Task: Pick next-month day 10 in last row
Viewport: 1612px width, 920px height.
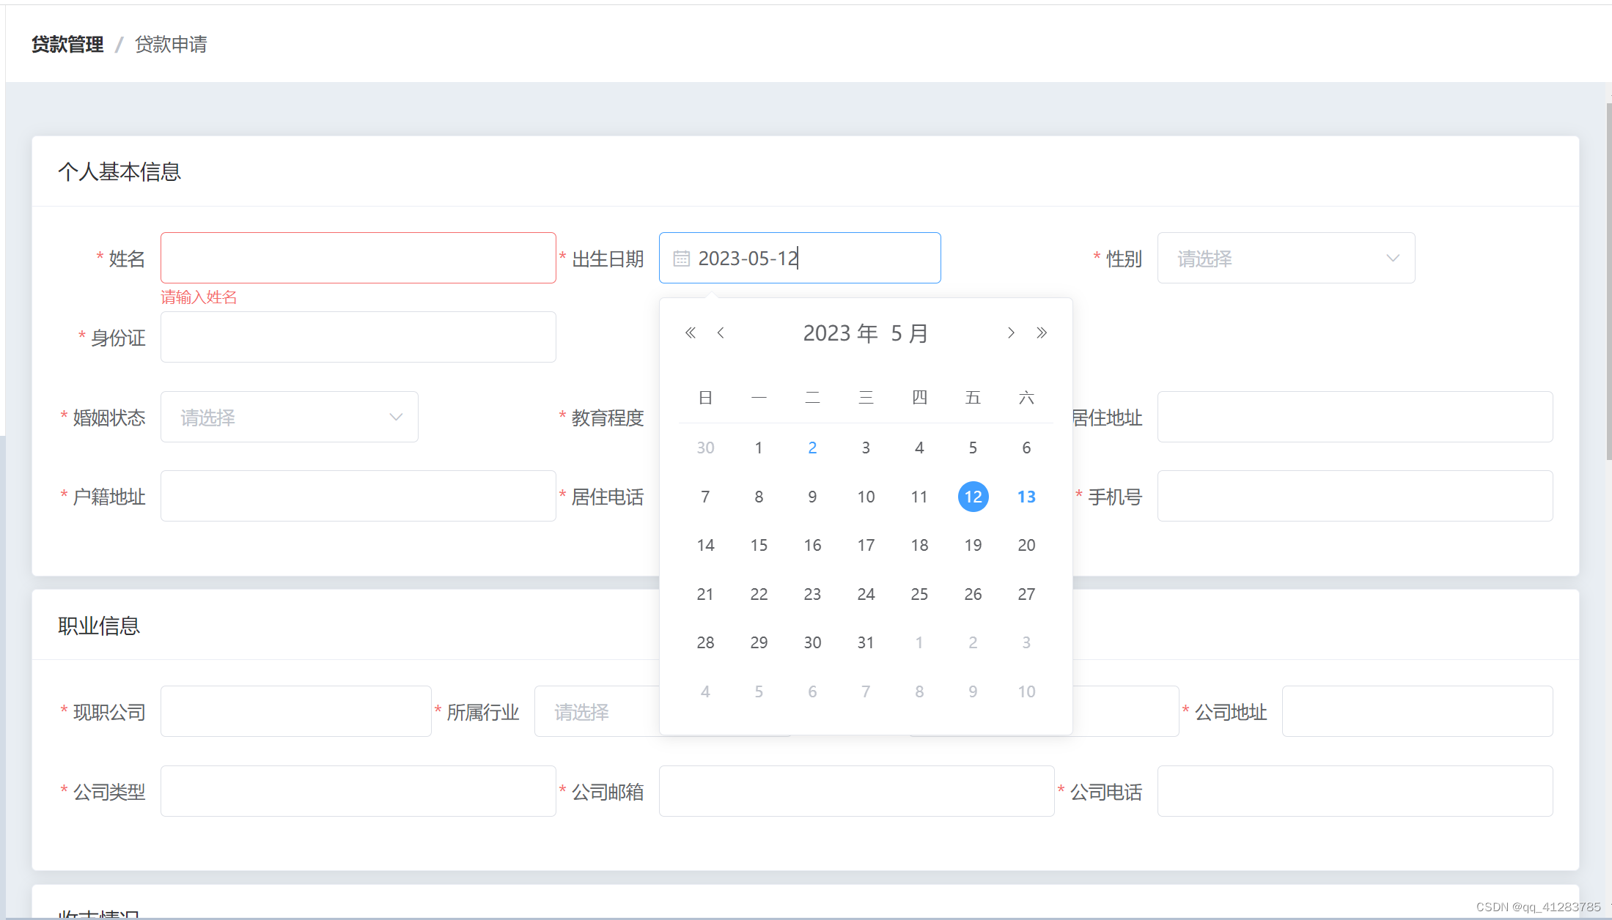Action: point(1026,691)
